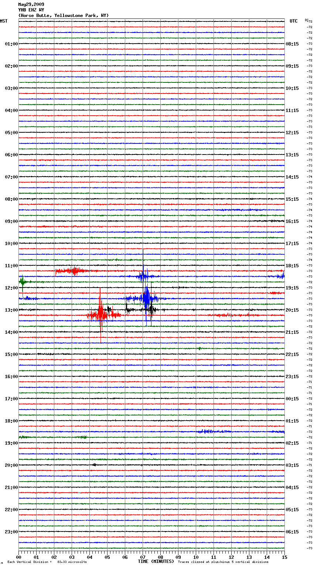Pick the 22:00 MST time label
Viewport: 314px width, 567px height.
point(11,510)
